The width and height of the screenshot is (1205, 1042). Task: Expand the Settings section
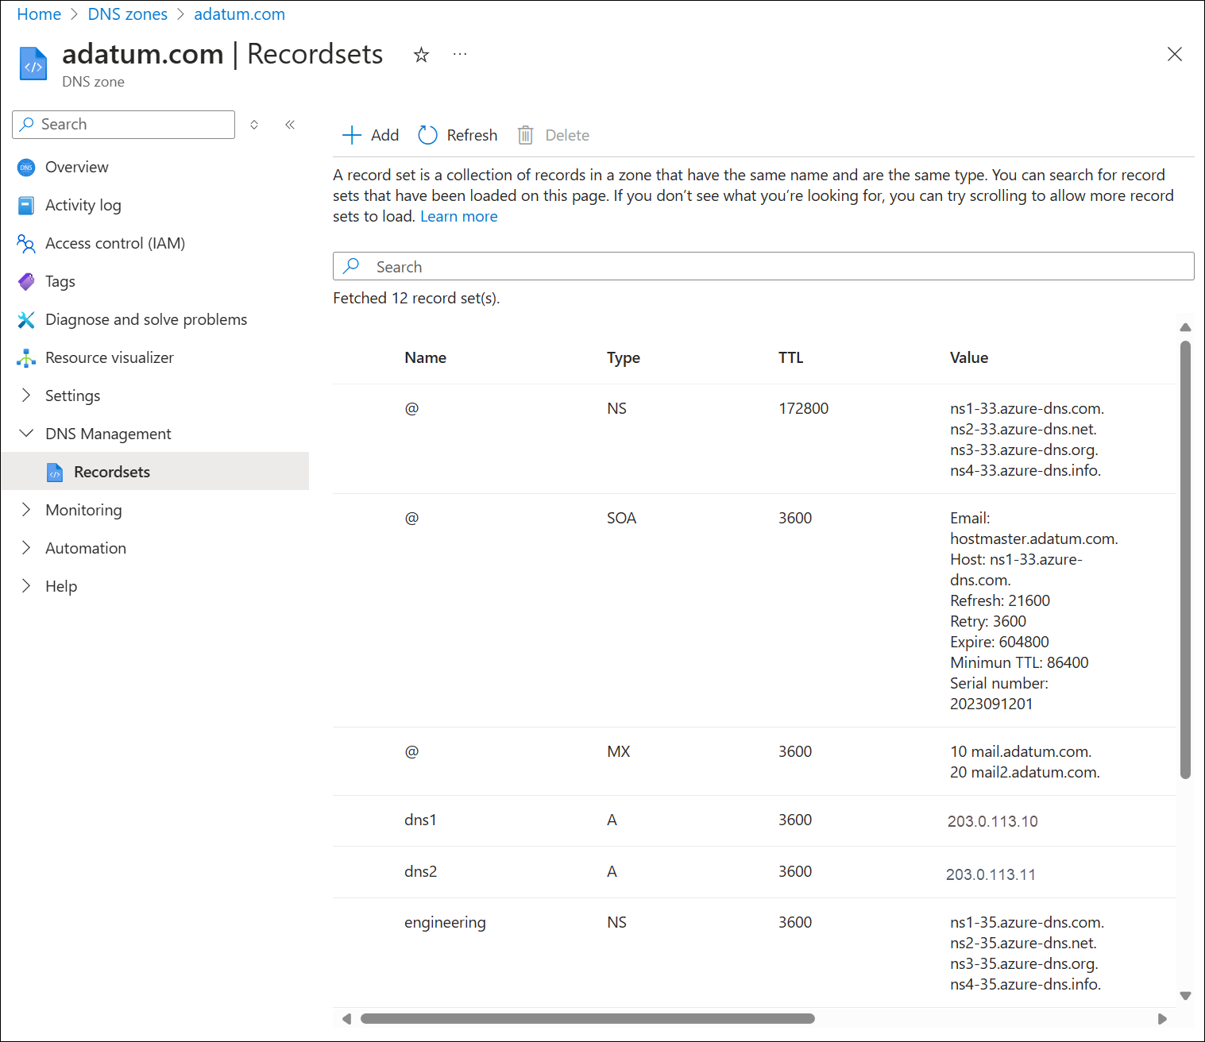[x=72, y=396]
